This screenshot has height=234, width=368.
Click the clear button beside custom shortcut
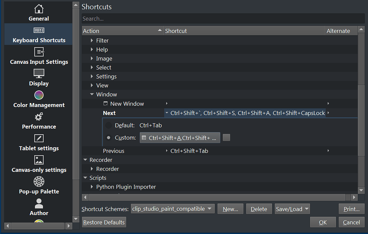click(x=226, y=137)
